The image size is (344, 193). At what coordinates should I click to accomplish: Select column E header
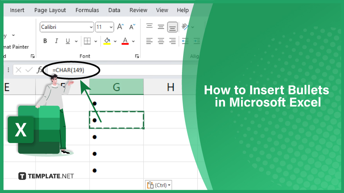(19, 87)
